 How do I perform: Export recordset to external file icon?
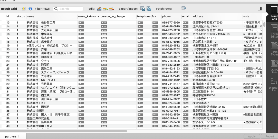142,9
